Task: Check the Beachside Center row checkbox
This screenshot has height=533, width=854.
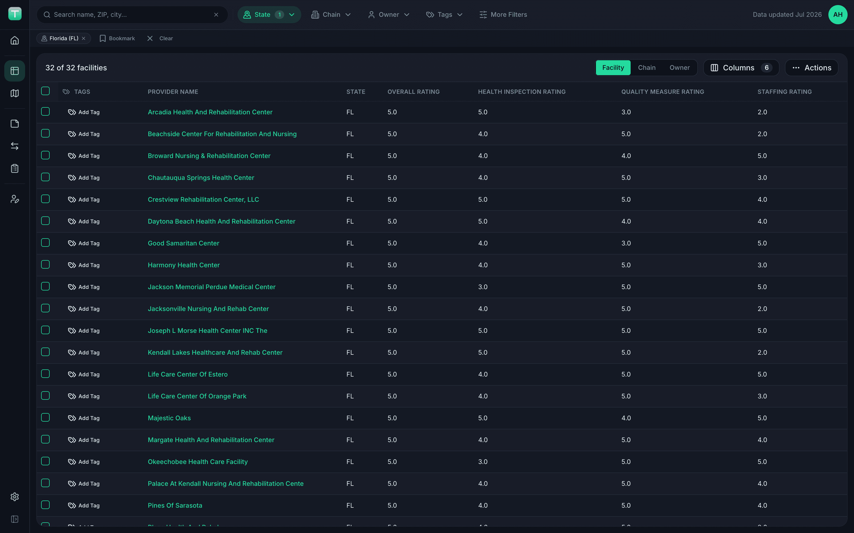Action: coord(45,133)
